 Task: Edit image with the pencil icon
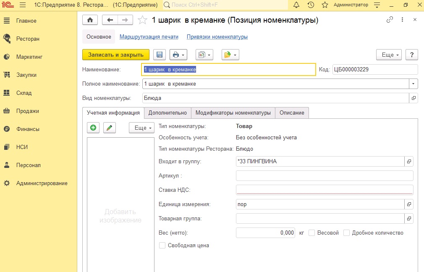pyautogui.click(x=110, y=128)
